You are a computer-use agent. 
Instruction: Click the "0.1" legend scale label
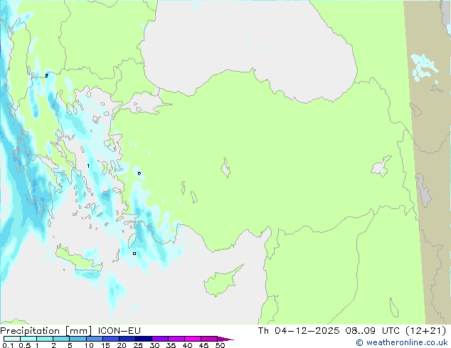8,345
